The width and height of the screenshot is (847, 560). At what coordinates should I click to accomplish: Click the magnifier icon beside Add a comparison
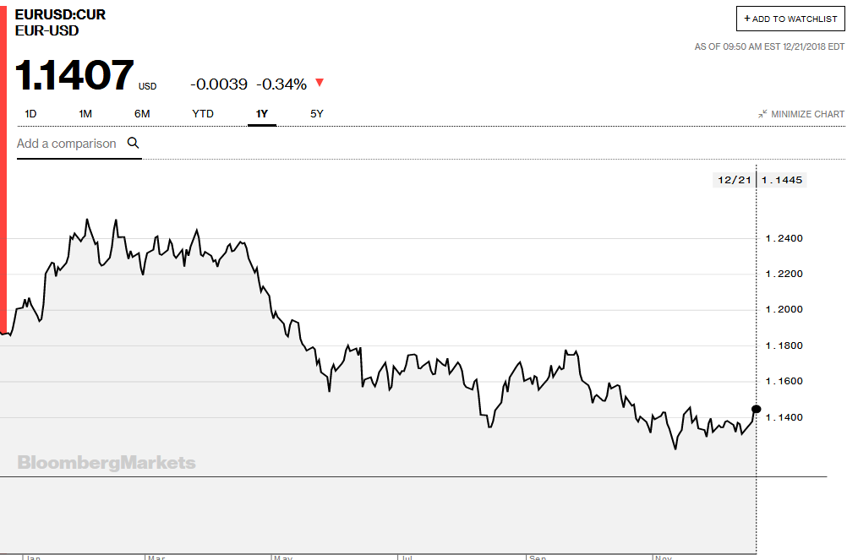[133, 143]
